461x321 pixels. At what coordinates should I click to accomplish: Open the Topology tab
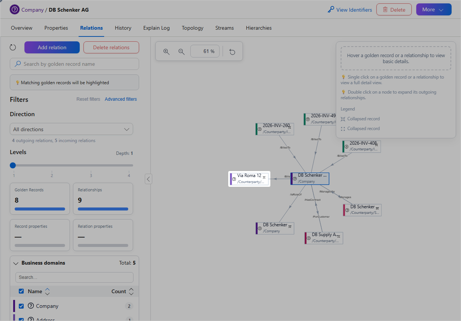pyautogui.click(x=193, y=28)
